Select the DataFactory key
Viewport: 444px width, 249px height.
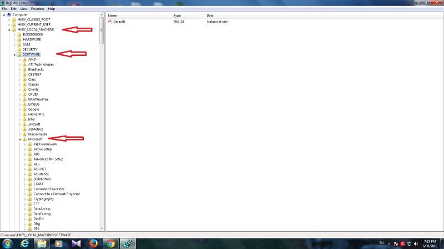(x=42, y=214)
